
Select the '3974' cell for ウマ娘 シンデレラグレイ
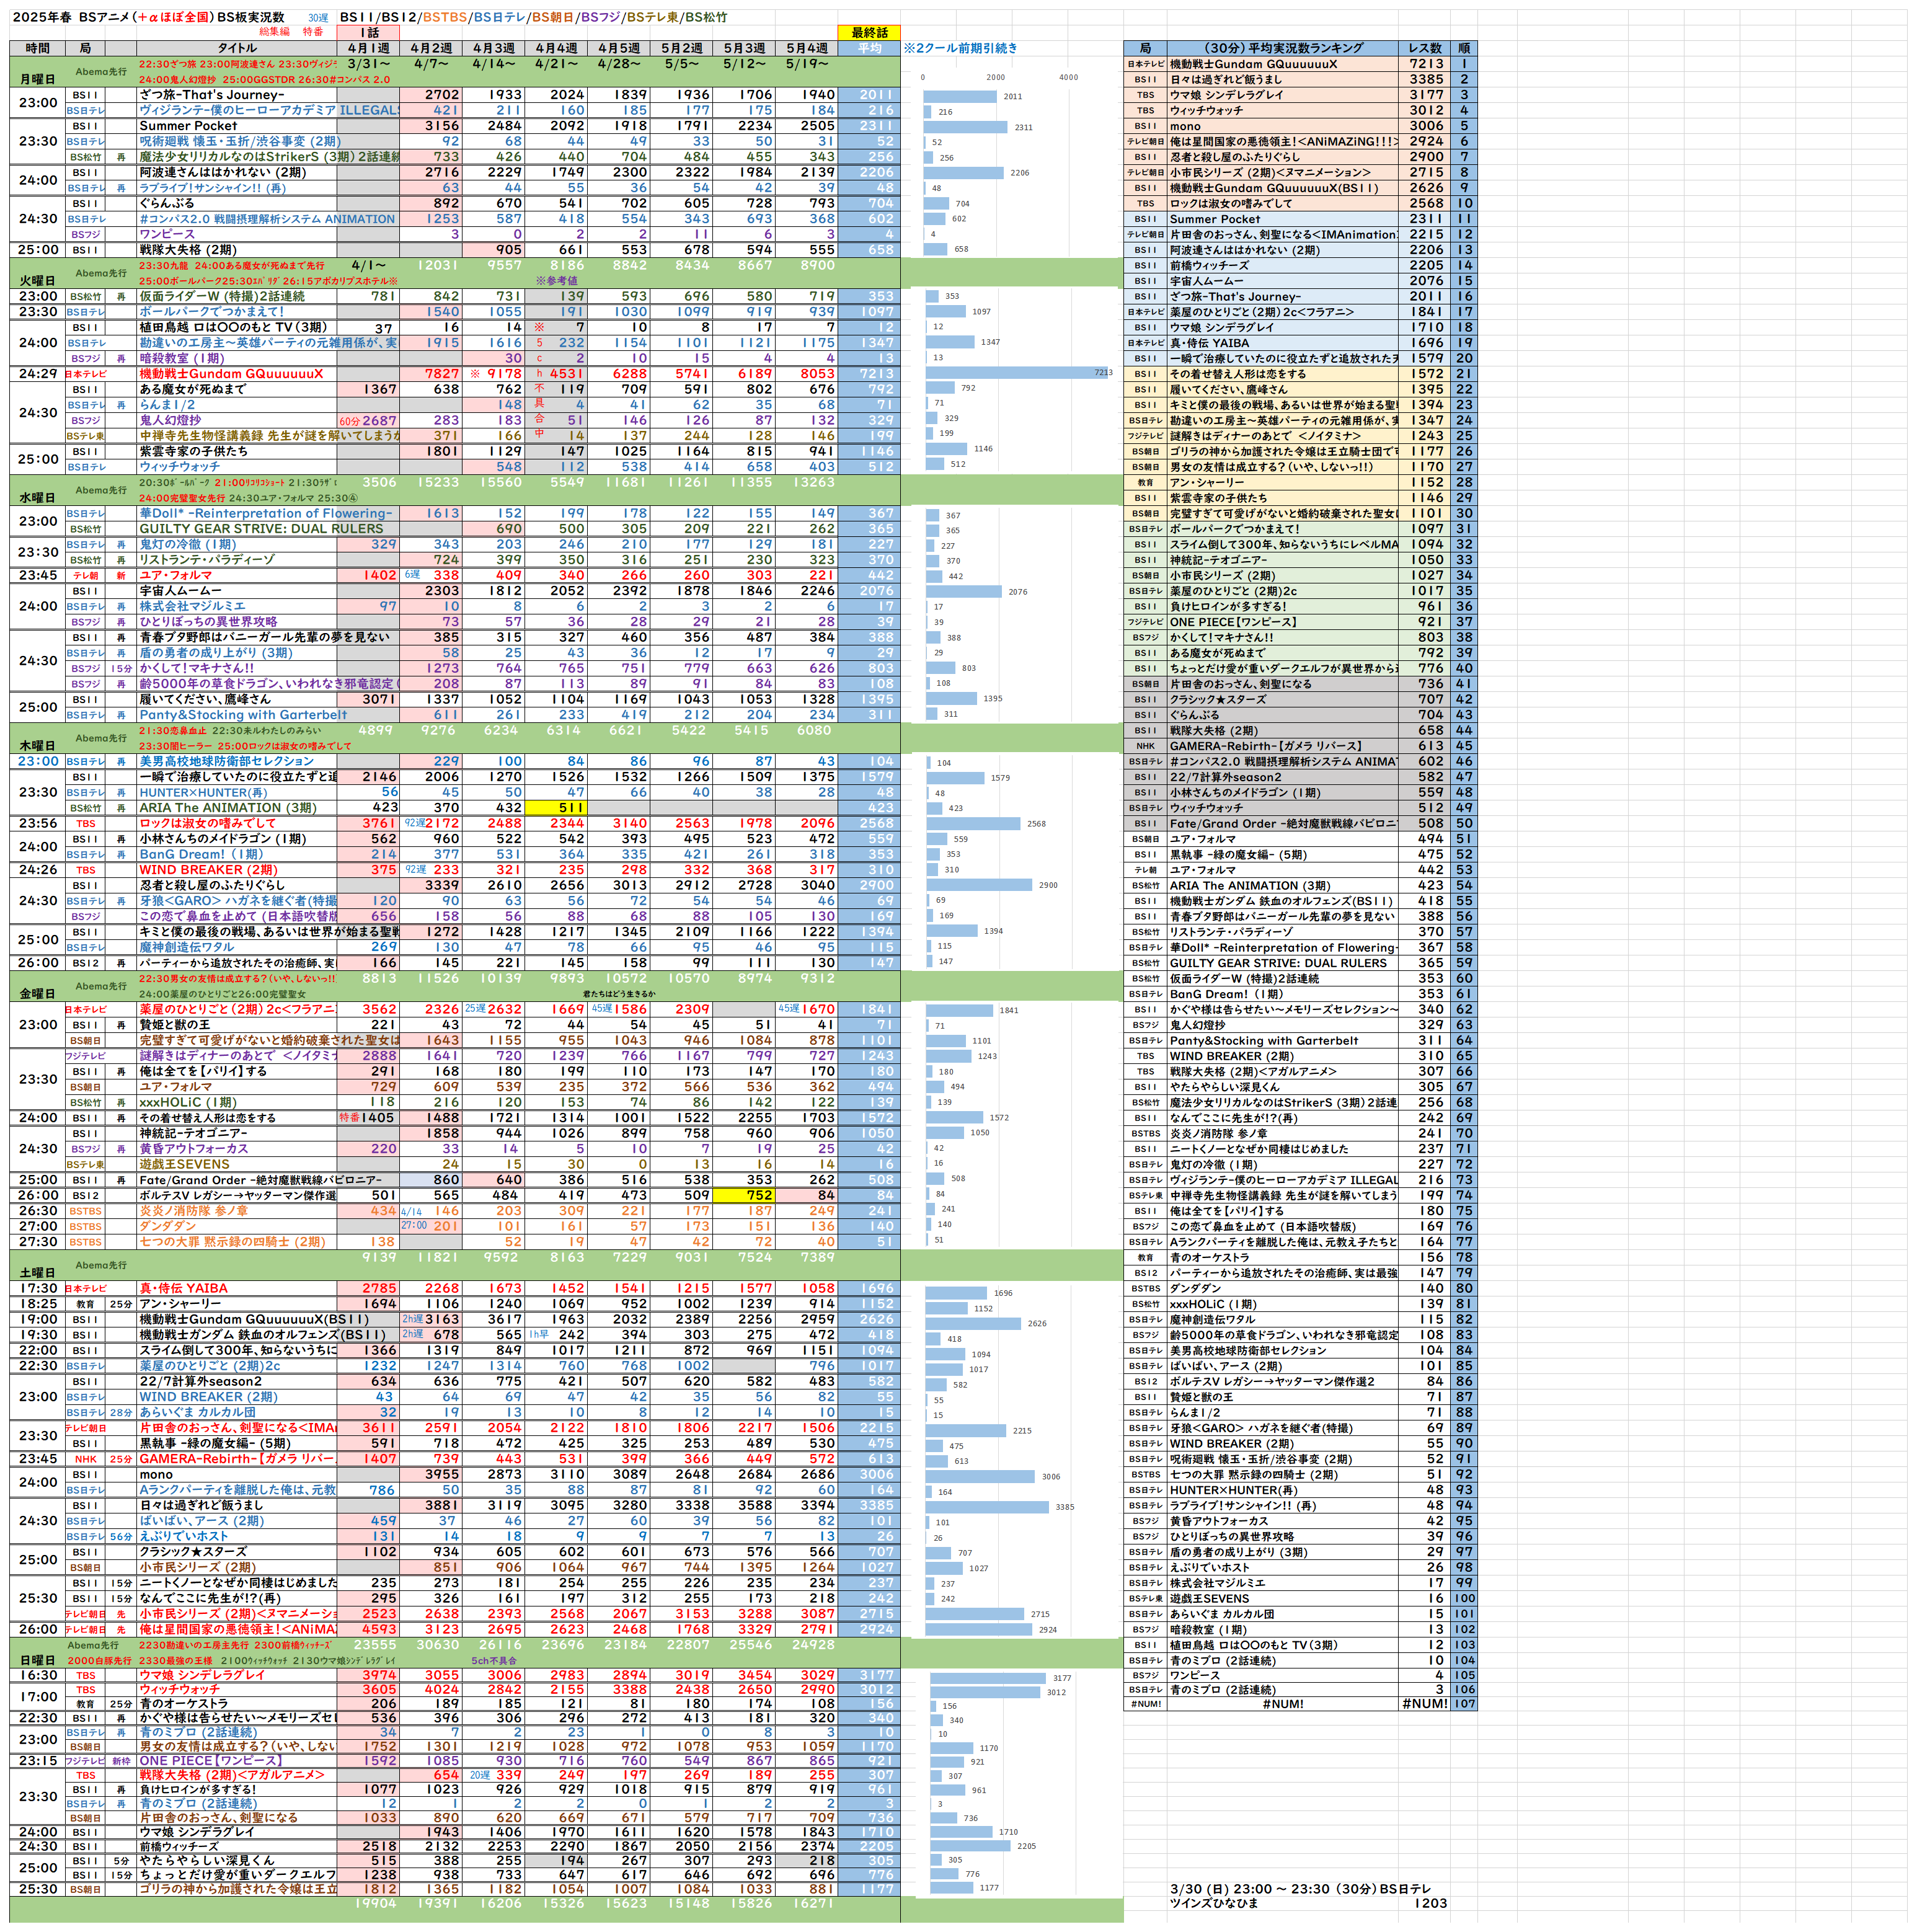(368, 1675)
